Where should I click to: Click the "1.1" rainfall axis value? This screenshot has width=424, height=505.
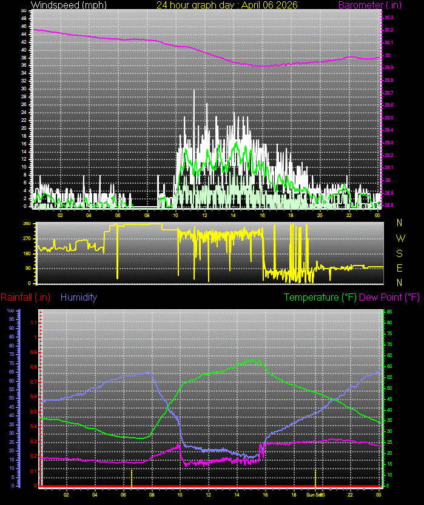point(34,323)
